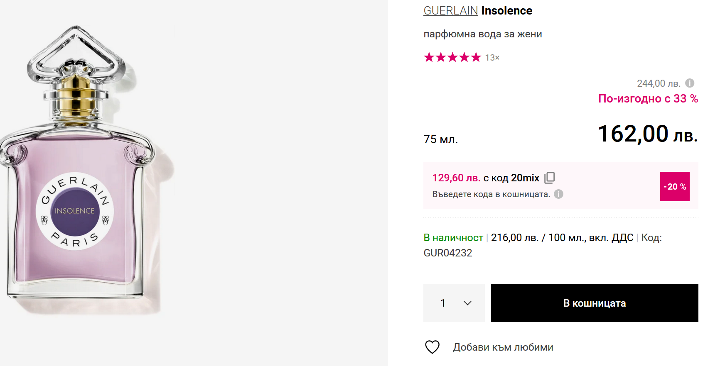Click the product code GUR04232
This screenshot has width=725, height=366.
click(448, 253)
